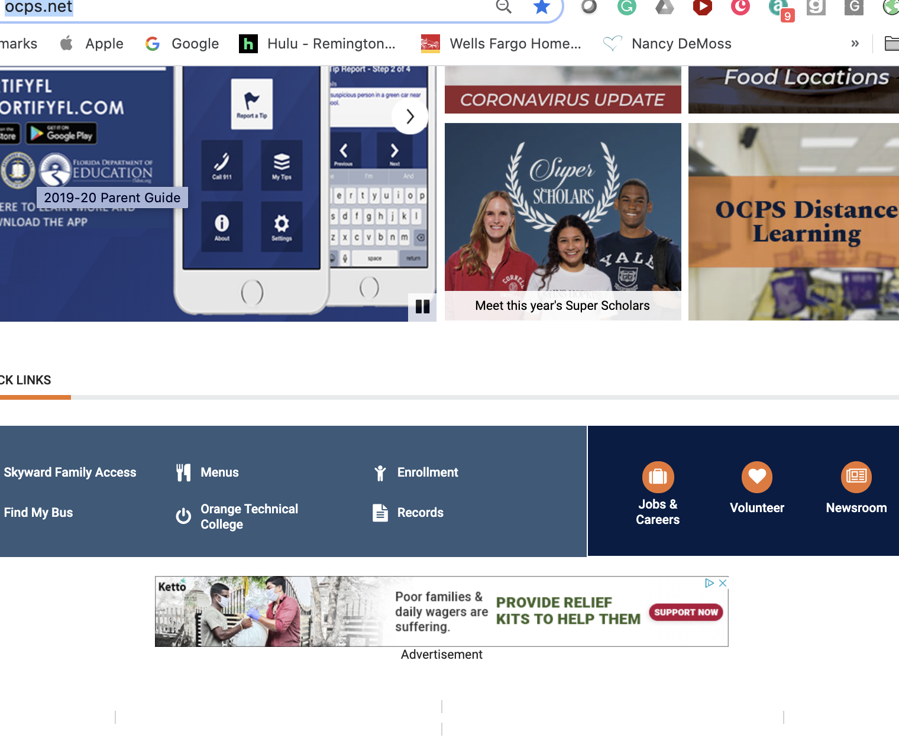Click the Provide Relief Kits ad text
899x738 pixels.
pos(568,611)
